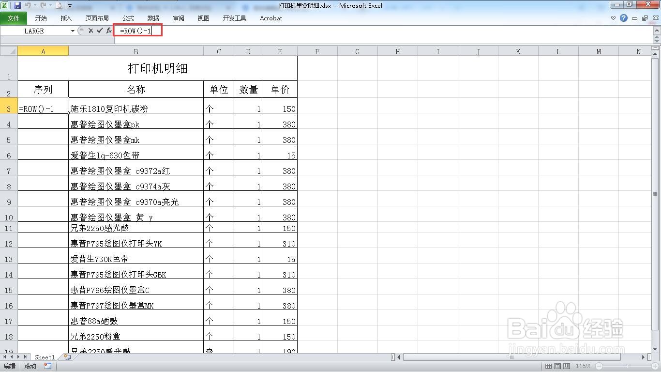Switch to the 视图 ribbon tab
Screen dimensions: 661x372
click(x=204, y=18)
